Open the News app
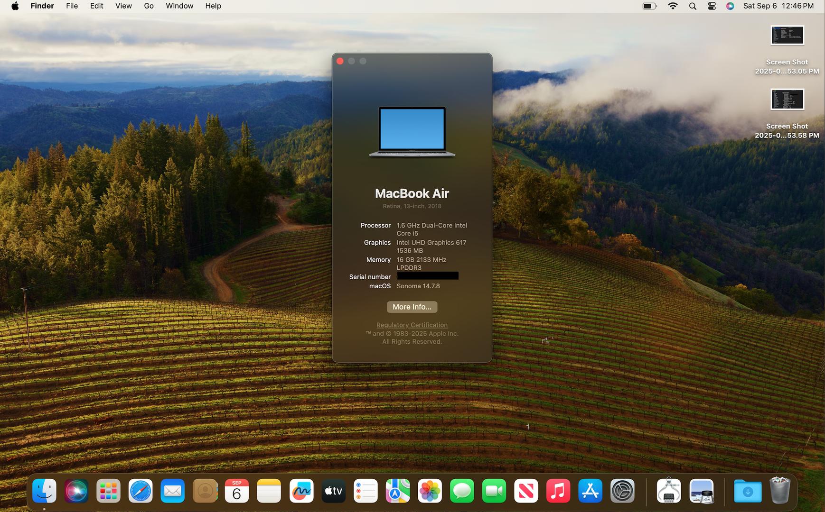This screenshot has height=512, width=825. 526,491
